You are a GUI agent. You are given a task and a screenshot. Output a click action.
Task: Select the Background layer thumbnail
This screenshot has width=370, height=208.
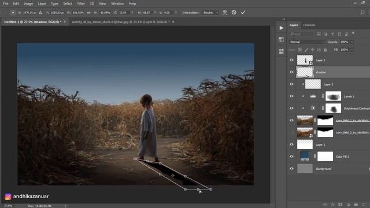point(305,168)
